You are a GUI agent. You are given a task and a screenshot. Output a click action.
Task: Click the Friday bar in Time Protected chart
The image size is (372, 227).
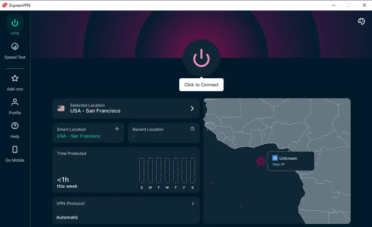pos(184,170)
